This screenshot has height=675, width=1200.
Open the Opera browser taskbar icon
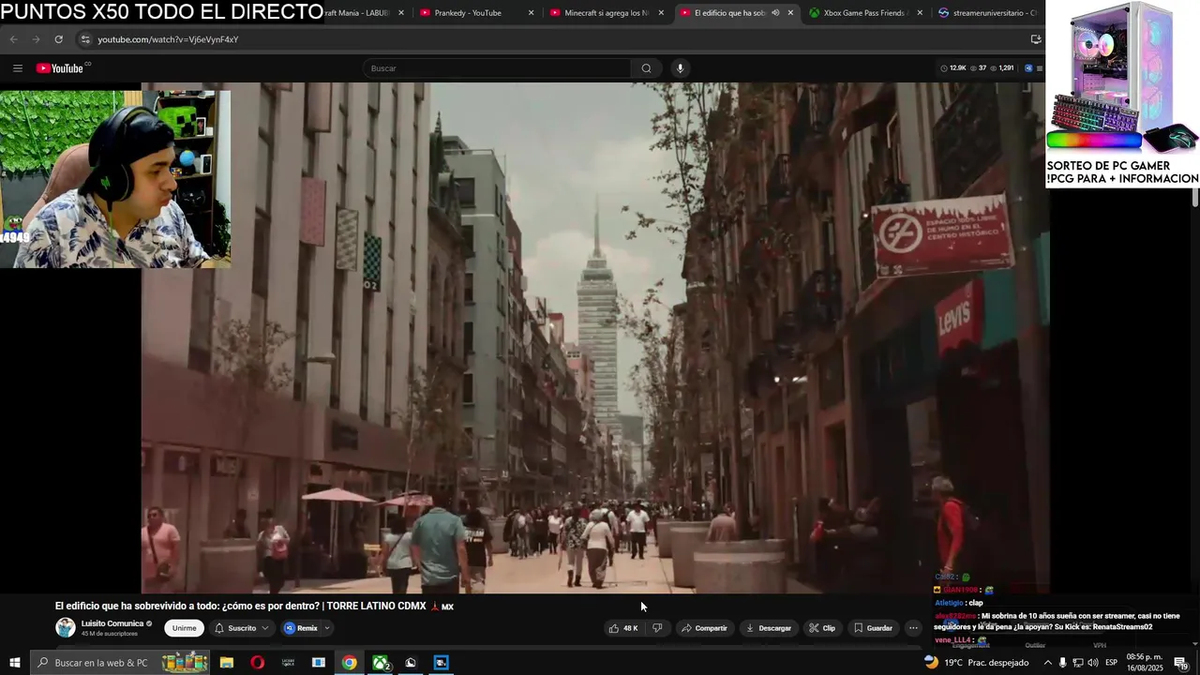(257, 663)
